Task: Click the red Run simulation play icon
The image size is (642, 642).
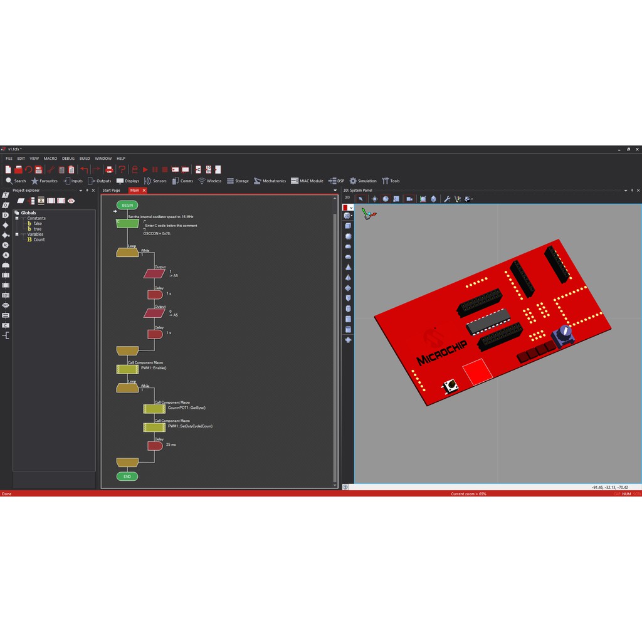Action: (x=145, y=169)
